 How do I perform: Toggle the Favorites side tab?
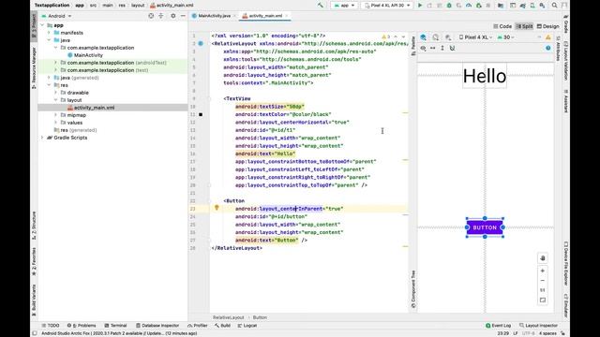34,261
